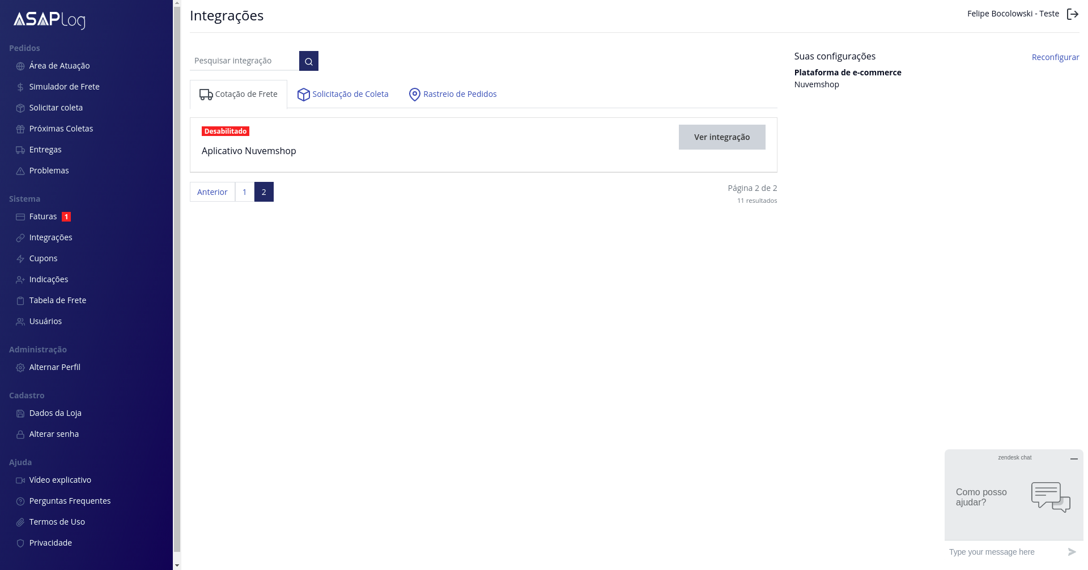Click the magnifier search button
The height and width of the screenshot is (570, 1088).
pos(309,61)
